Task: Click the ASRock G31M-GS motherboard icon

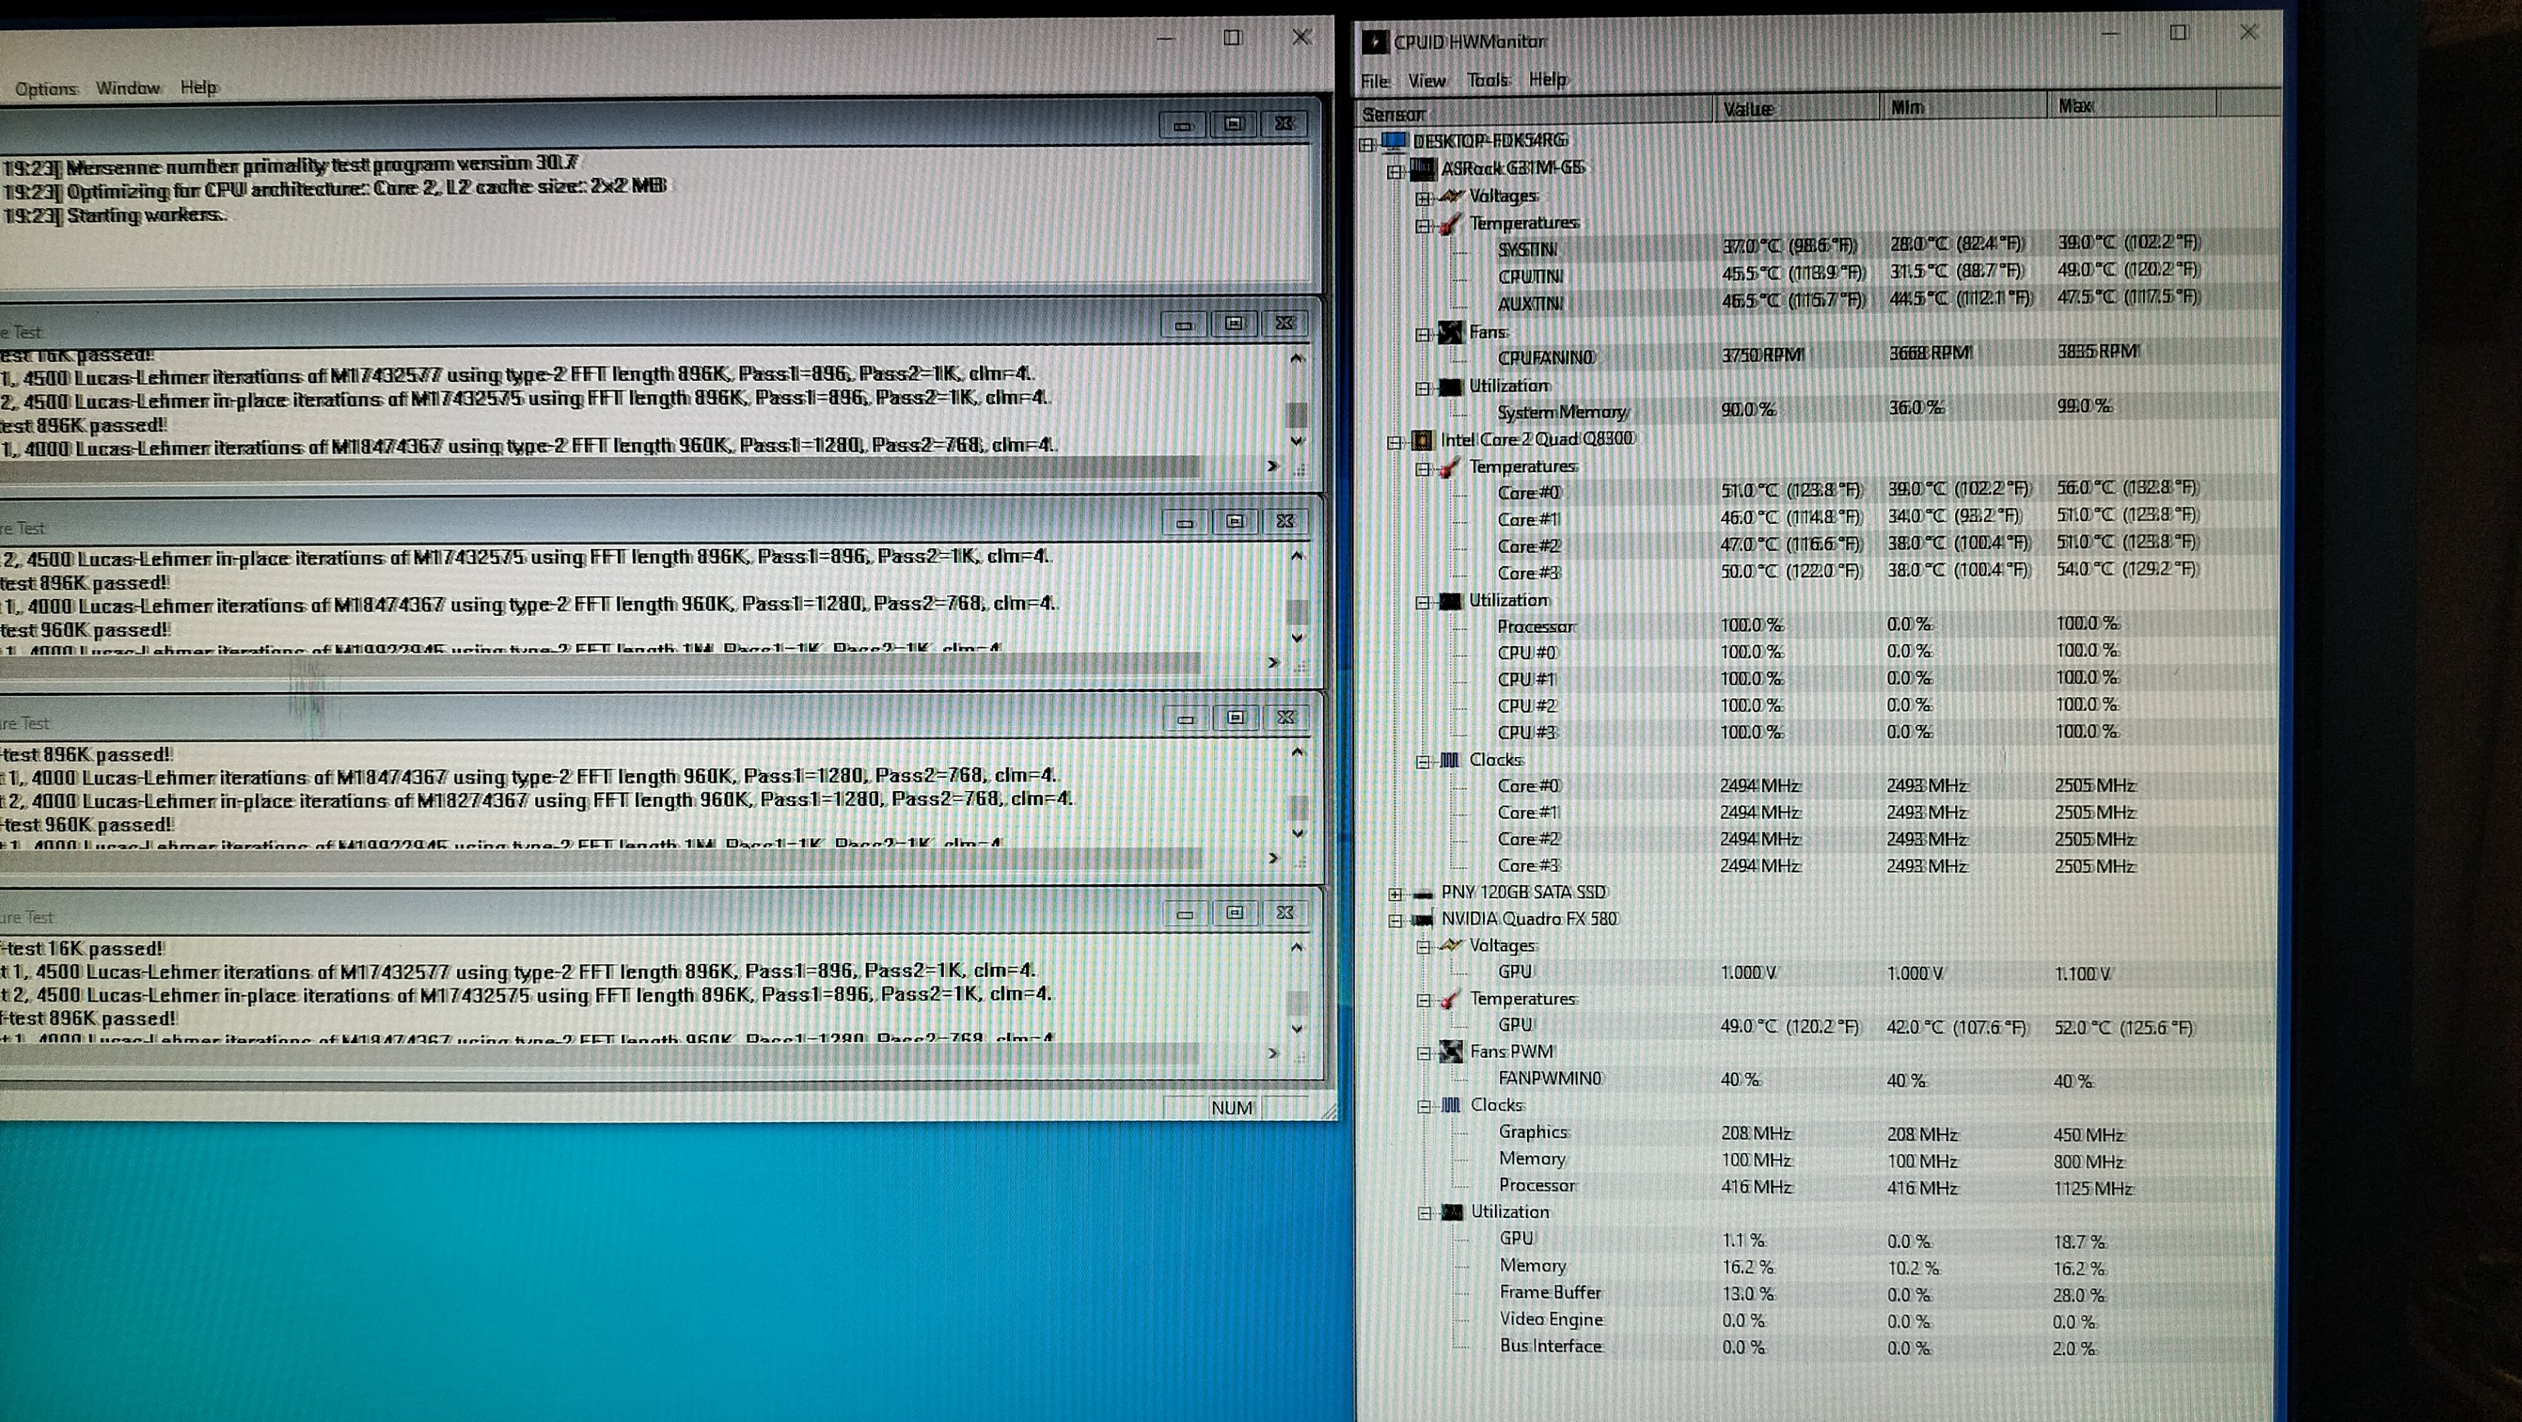Action: 1421,169
